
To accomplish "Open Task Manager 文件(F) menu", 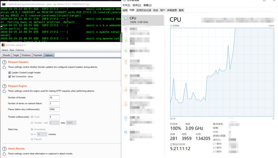I will tap(126, 5).
